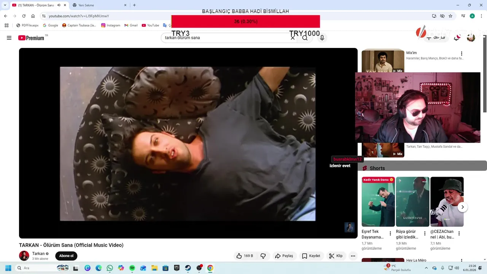This screenshot has width=487, height=274.
Task: Play the Mix'im playlist thumbnail
Action: [x=383, y=61]
